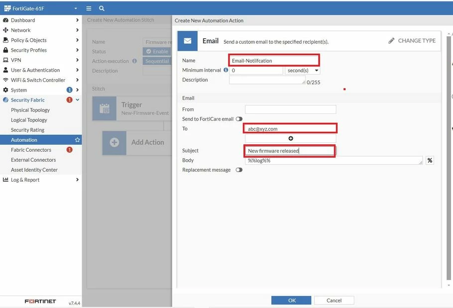Click the Subject field

coord(290,151)
